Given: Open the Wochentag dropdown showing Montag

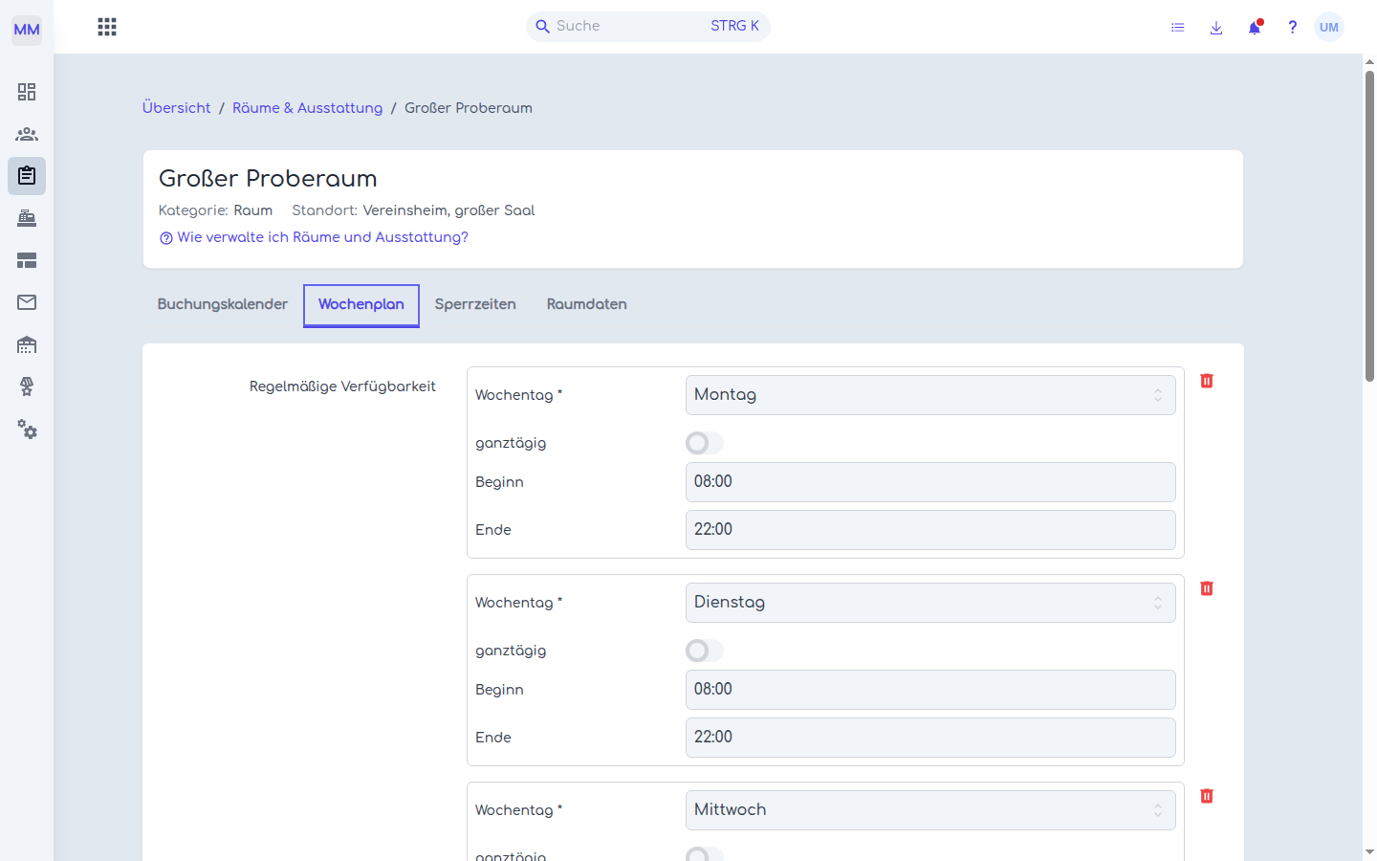Looking at the screenshot, I should 930,395.
